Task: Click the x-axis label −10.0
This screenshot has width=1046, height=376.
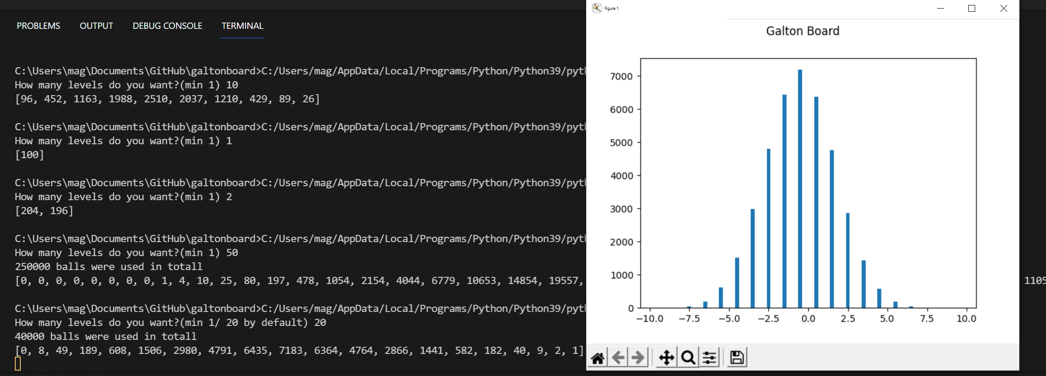Action: tap(650, 319)
